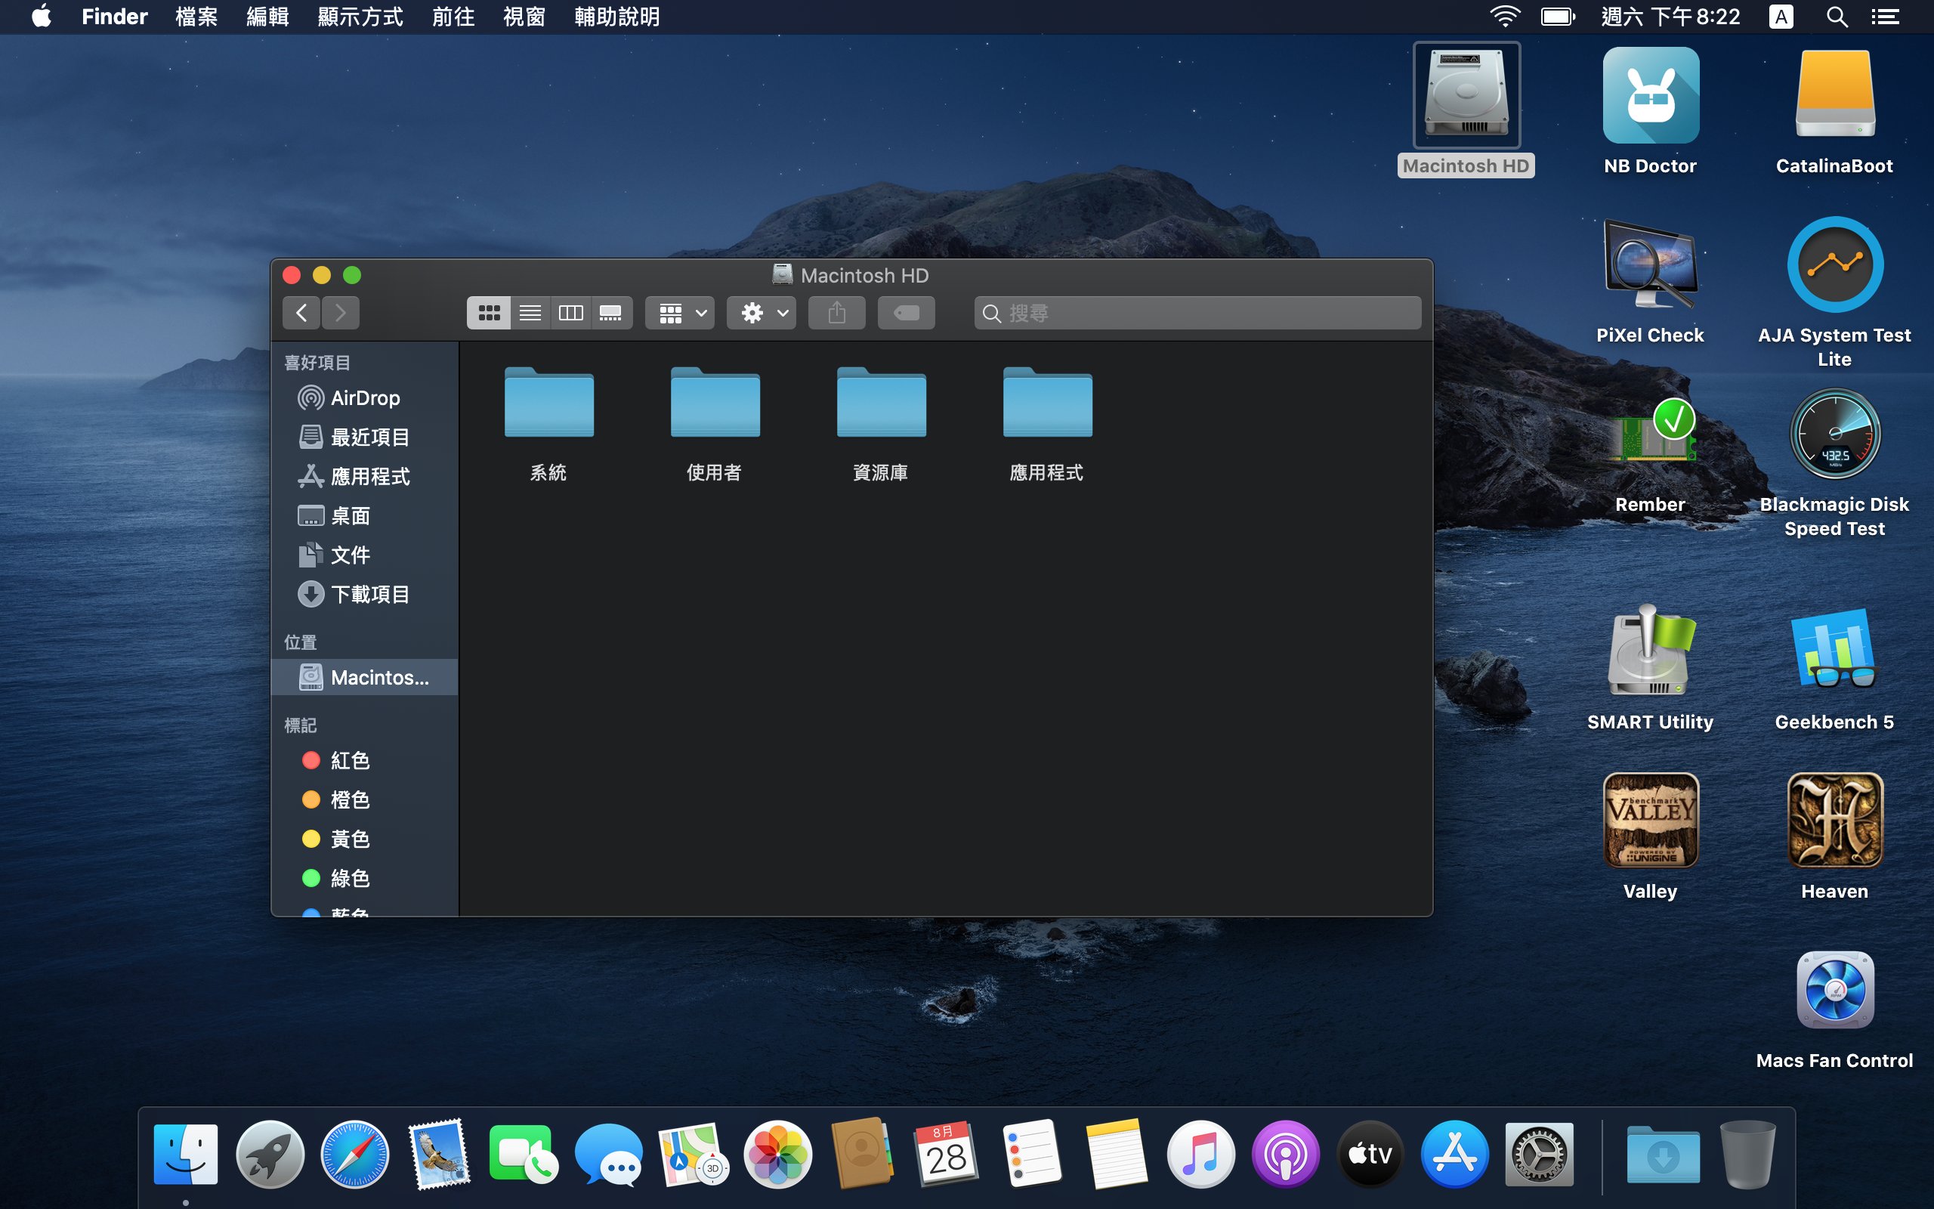Open the 下載項目 downloads sidebar item
The height and width of the screenshot is (1209, 1934).
pos(369,594)
